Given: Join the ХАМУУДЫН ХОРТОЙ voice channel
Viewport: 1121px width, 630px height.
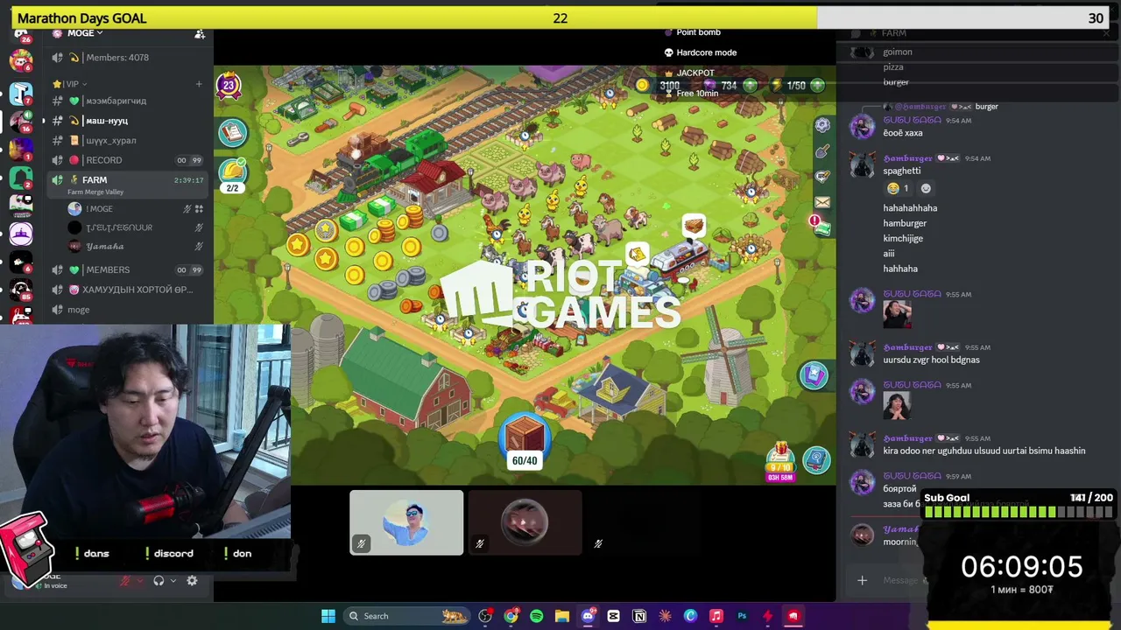Looking at the screenshot, I should point(127,290).
